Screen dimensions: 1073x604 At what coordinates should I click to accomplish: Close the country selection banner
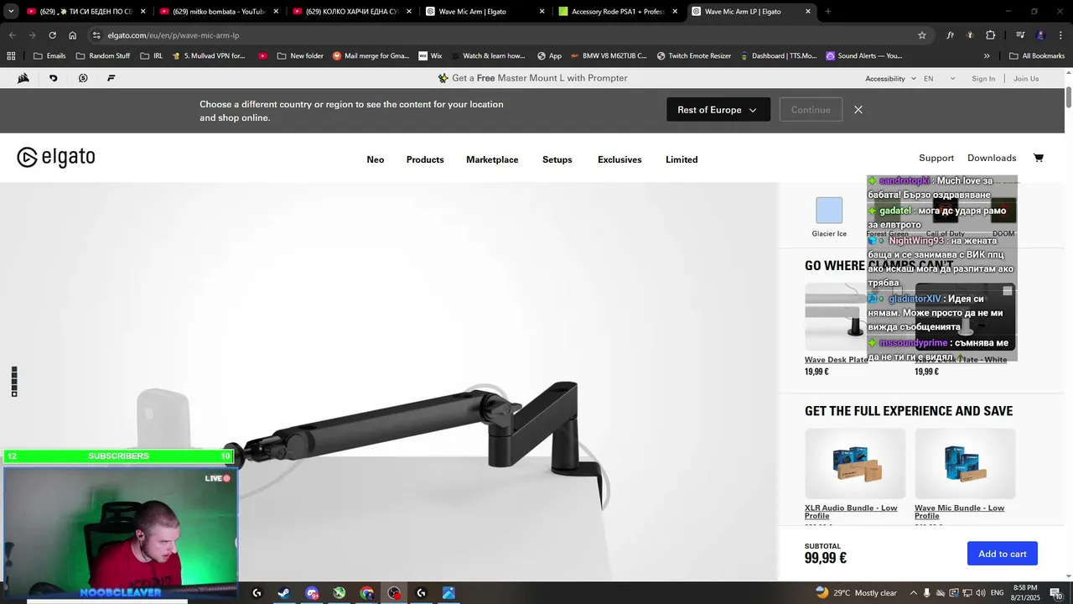pyautogui.click(x=858, y=110)
